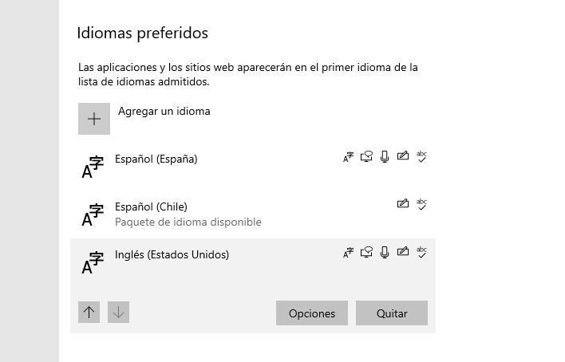This screenshot has width=565, height=362.
Task: Click the handwriting icon in Español (España) row
Action: (403, 155)
